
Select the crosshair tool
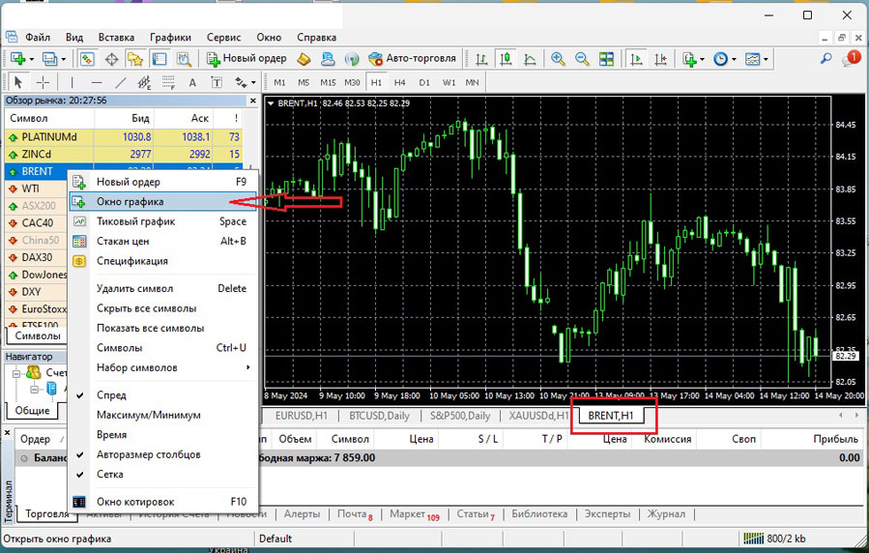43,82
